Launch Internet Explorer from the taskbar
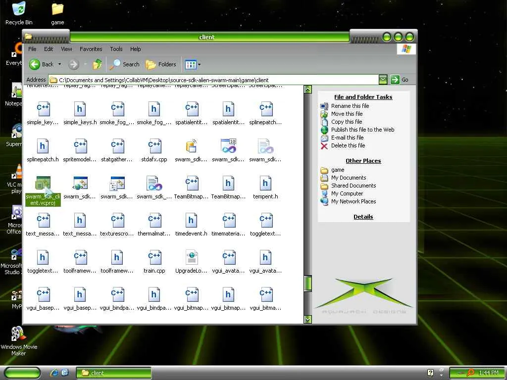This screenshot has height=380, width=507. click(54, 373)
